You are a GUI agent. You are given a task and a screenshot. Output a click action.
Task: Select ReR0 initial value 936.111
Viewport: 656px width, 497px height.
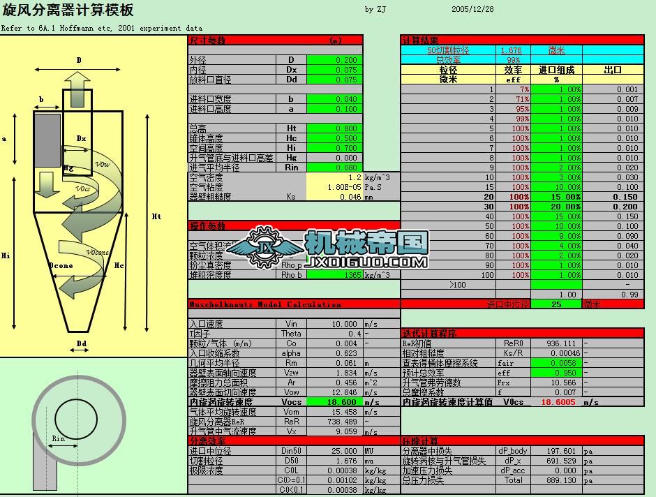(x=556, y=343)
